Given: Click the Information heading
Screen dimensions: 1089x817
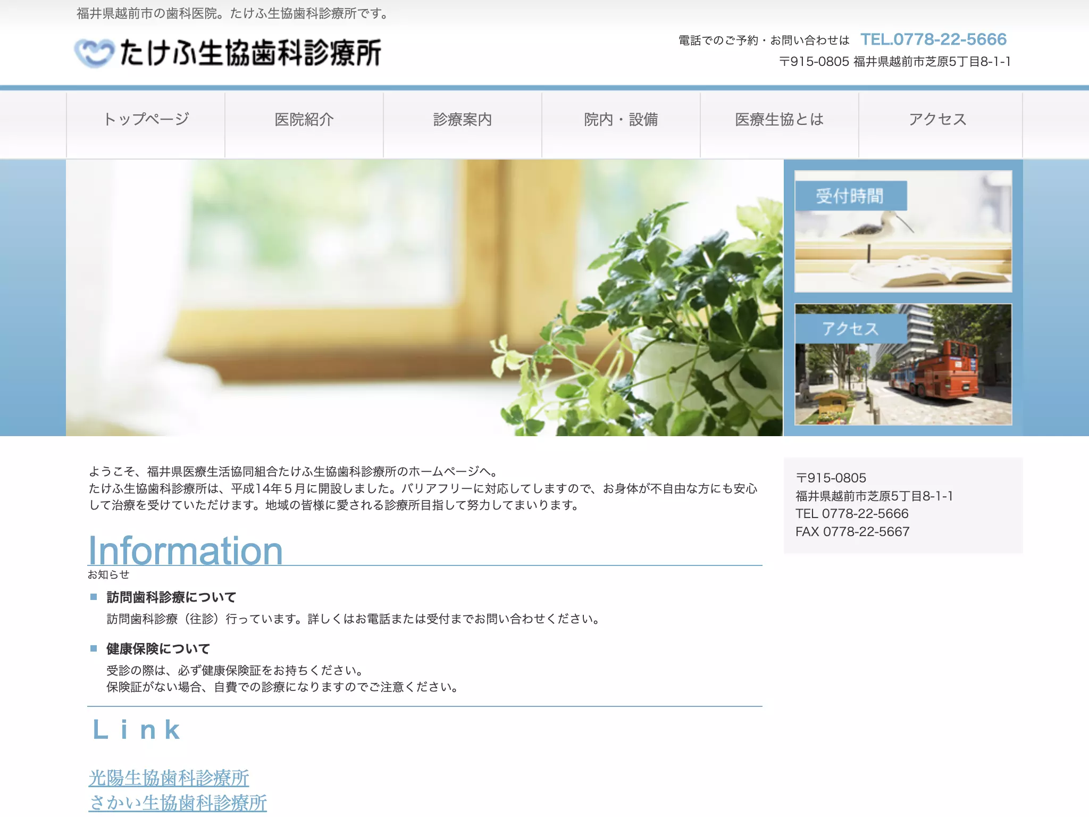Looking at the screenshot, I should 185,550.
